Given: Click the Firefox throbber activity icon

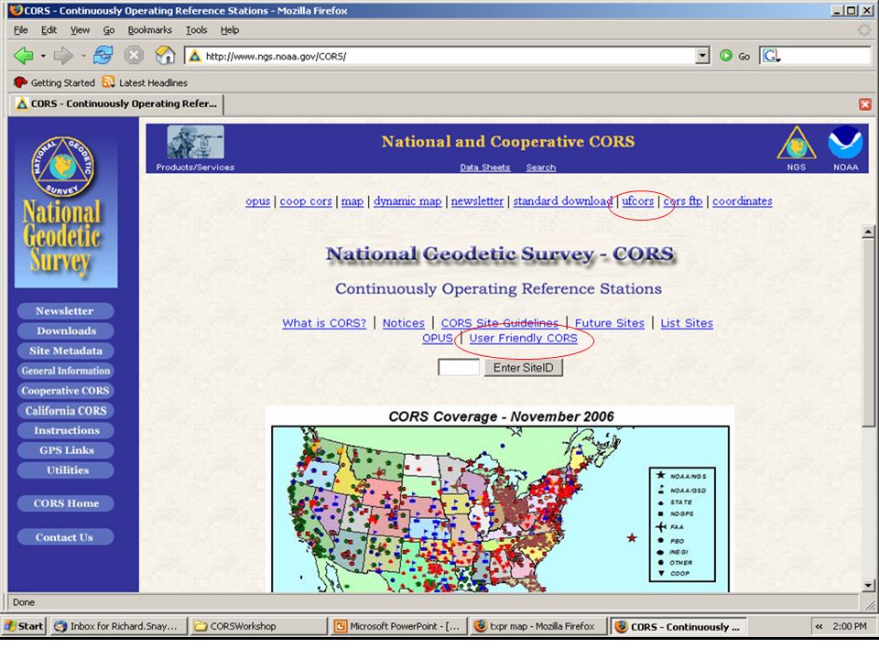Looking at the screenshot, I should pos(864,29).
